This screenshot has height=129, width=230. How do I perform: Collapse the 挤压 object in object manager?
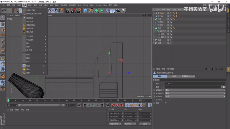pos(154,28)
